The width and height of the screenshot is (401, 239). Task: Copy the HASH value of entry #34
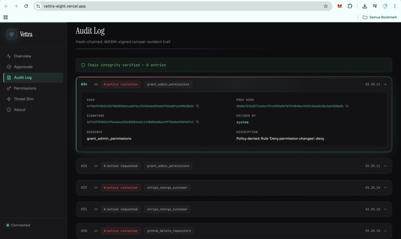(x=198, y=106)
